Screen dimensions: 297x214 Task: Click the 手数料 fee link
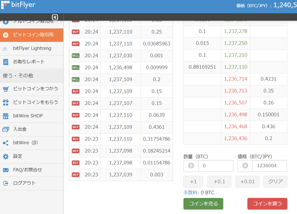pos(191,193)
